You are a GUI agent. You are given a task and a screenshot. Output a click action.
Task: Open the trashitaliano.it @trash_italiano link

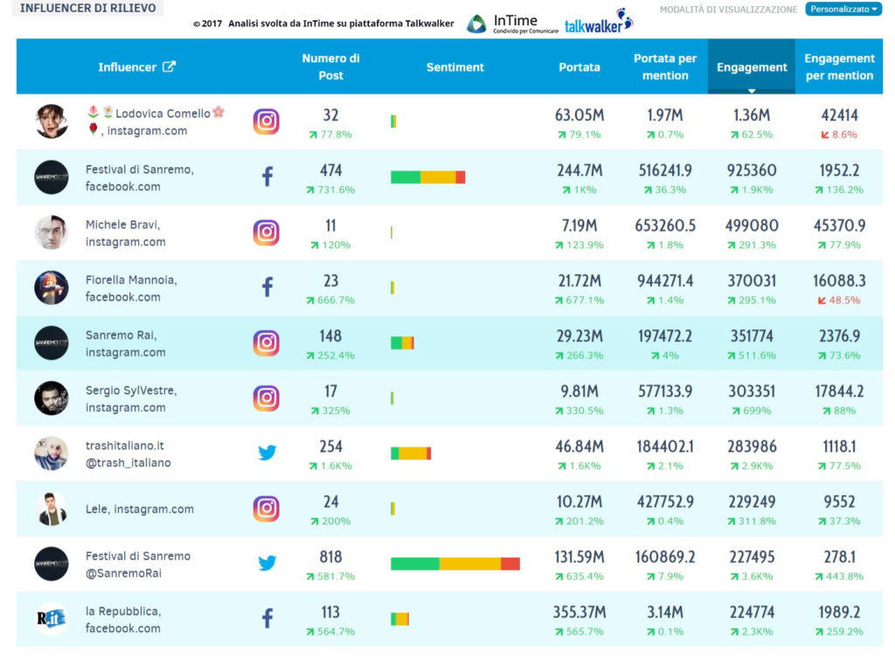[x=128, y=454]
